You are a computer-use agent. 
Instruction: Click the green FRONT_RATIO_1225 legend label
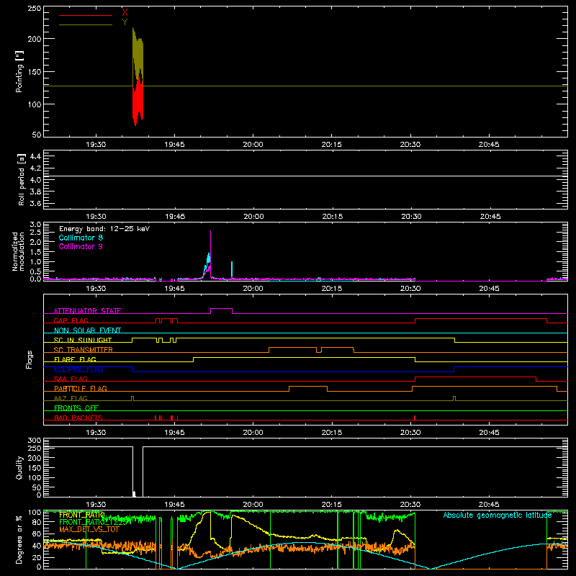point(93,522)
